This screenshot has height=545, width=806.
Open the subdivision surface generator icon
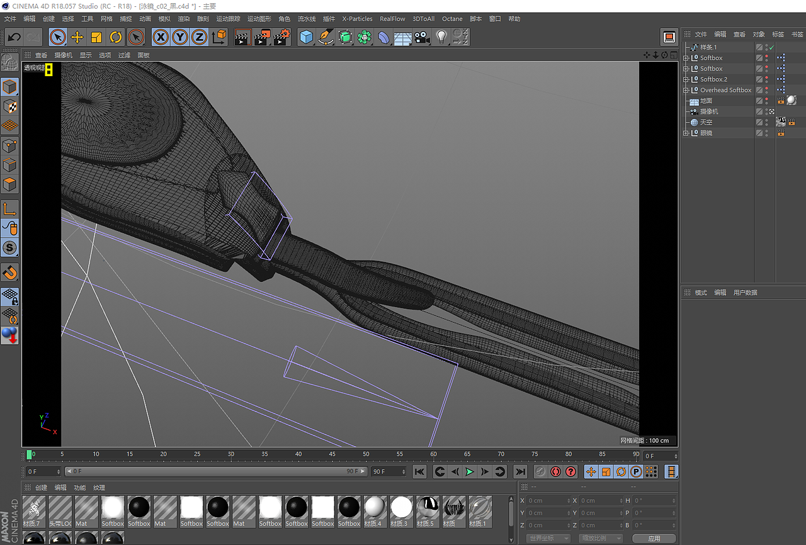345,37
